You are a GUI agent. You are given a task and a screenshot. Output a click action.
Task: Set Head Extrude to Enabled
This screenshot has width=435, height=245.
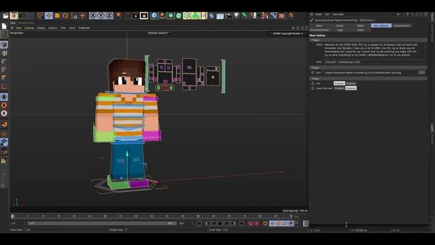tap(339, 88)
